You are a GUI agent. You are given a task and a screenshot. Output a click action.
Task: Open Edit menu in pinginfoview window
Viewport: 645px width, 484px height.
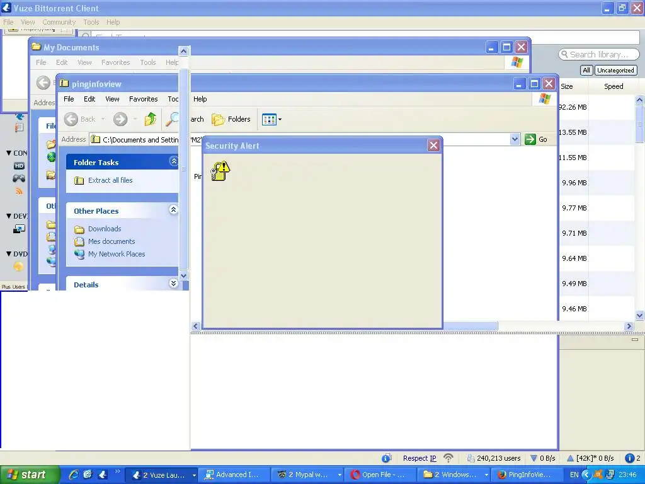(89, 99)
